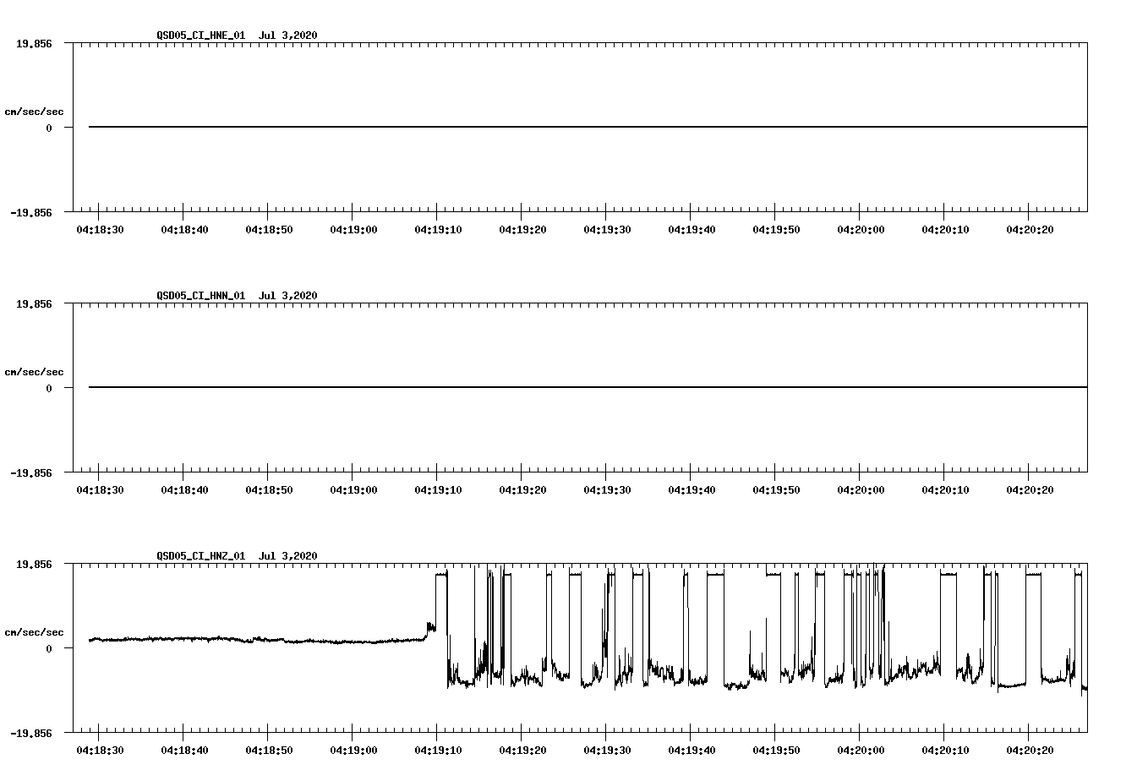Click the 04:19:30 time label under HNZ plot
1148x781 pixels.
point(607,751)
